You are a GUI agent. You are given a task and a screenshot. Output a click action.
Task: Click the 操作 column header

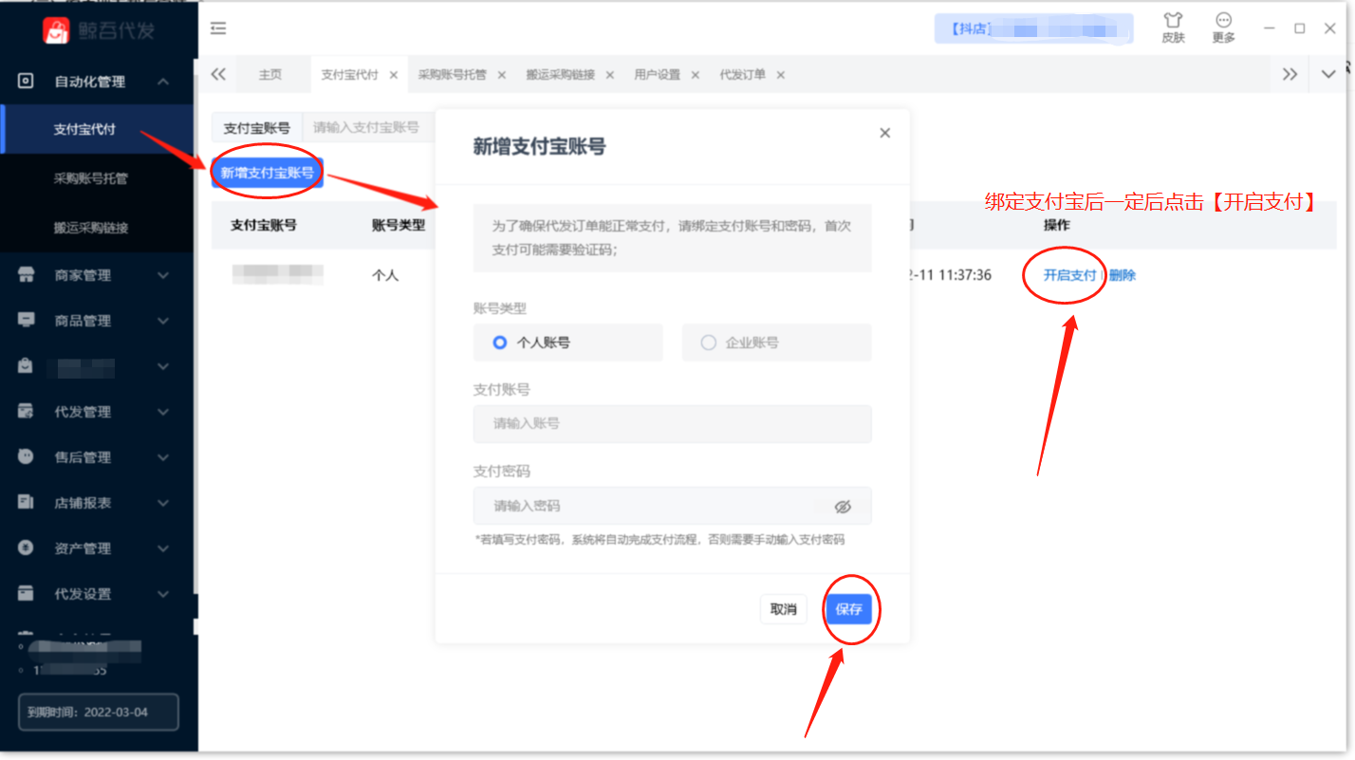[x=1056, y=226]
